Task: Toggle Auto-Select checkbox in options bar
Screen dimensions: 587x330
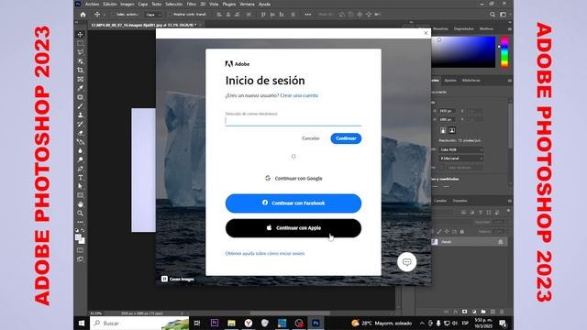Action: [x=112, y=15]
